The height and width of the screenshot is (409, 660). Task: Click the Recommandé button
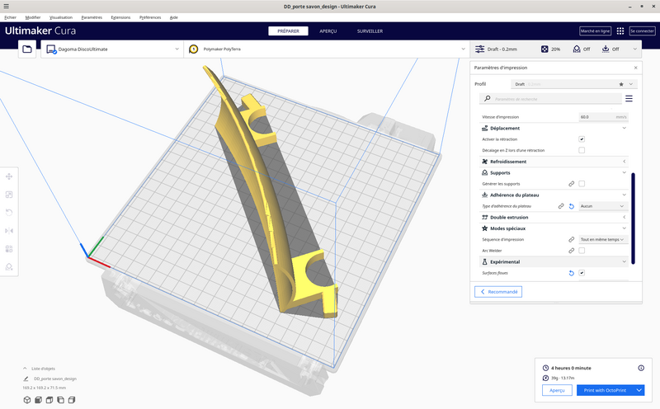tap(498, 292)
